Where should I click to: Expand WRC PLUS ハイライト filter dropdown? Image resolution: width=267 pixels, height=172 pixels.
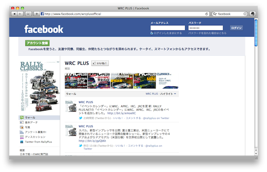tap(161, 94)
